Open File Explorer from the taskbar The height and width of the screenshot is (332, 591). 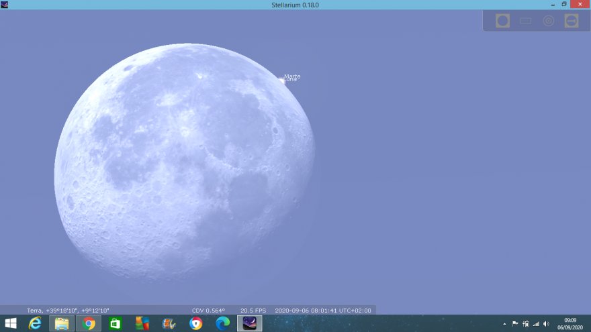[x=62, y=324]
